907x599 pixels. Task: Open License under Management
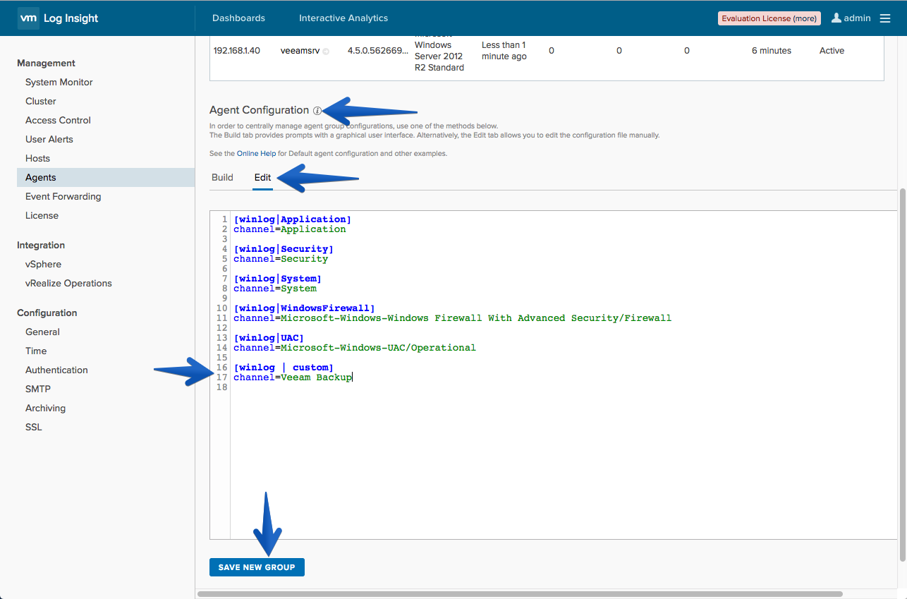(x=42, y=215)
